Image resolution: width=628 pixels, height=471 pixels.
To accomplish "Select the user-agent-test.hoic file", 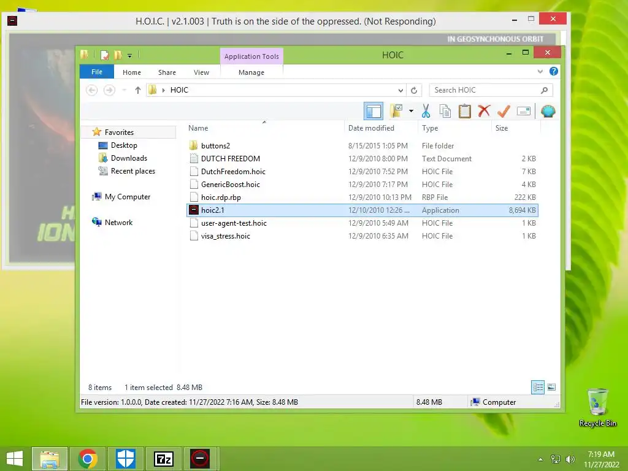I will coord(362,223).
